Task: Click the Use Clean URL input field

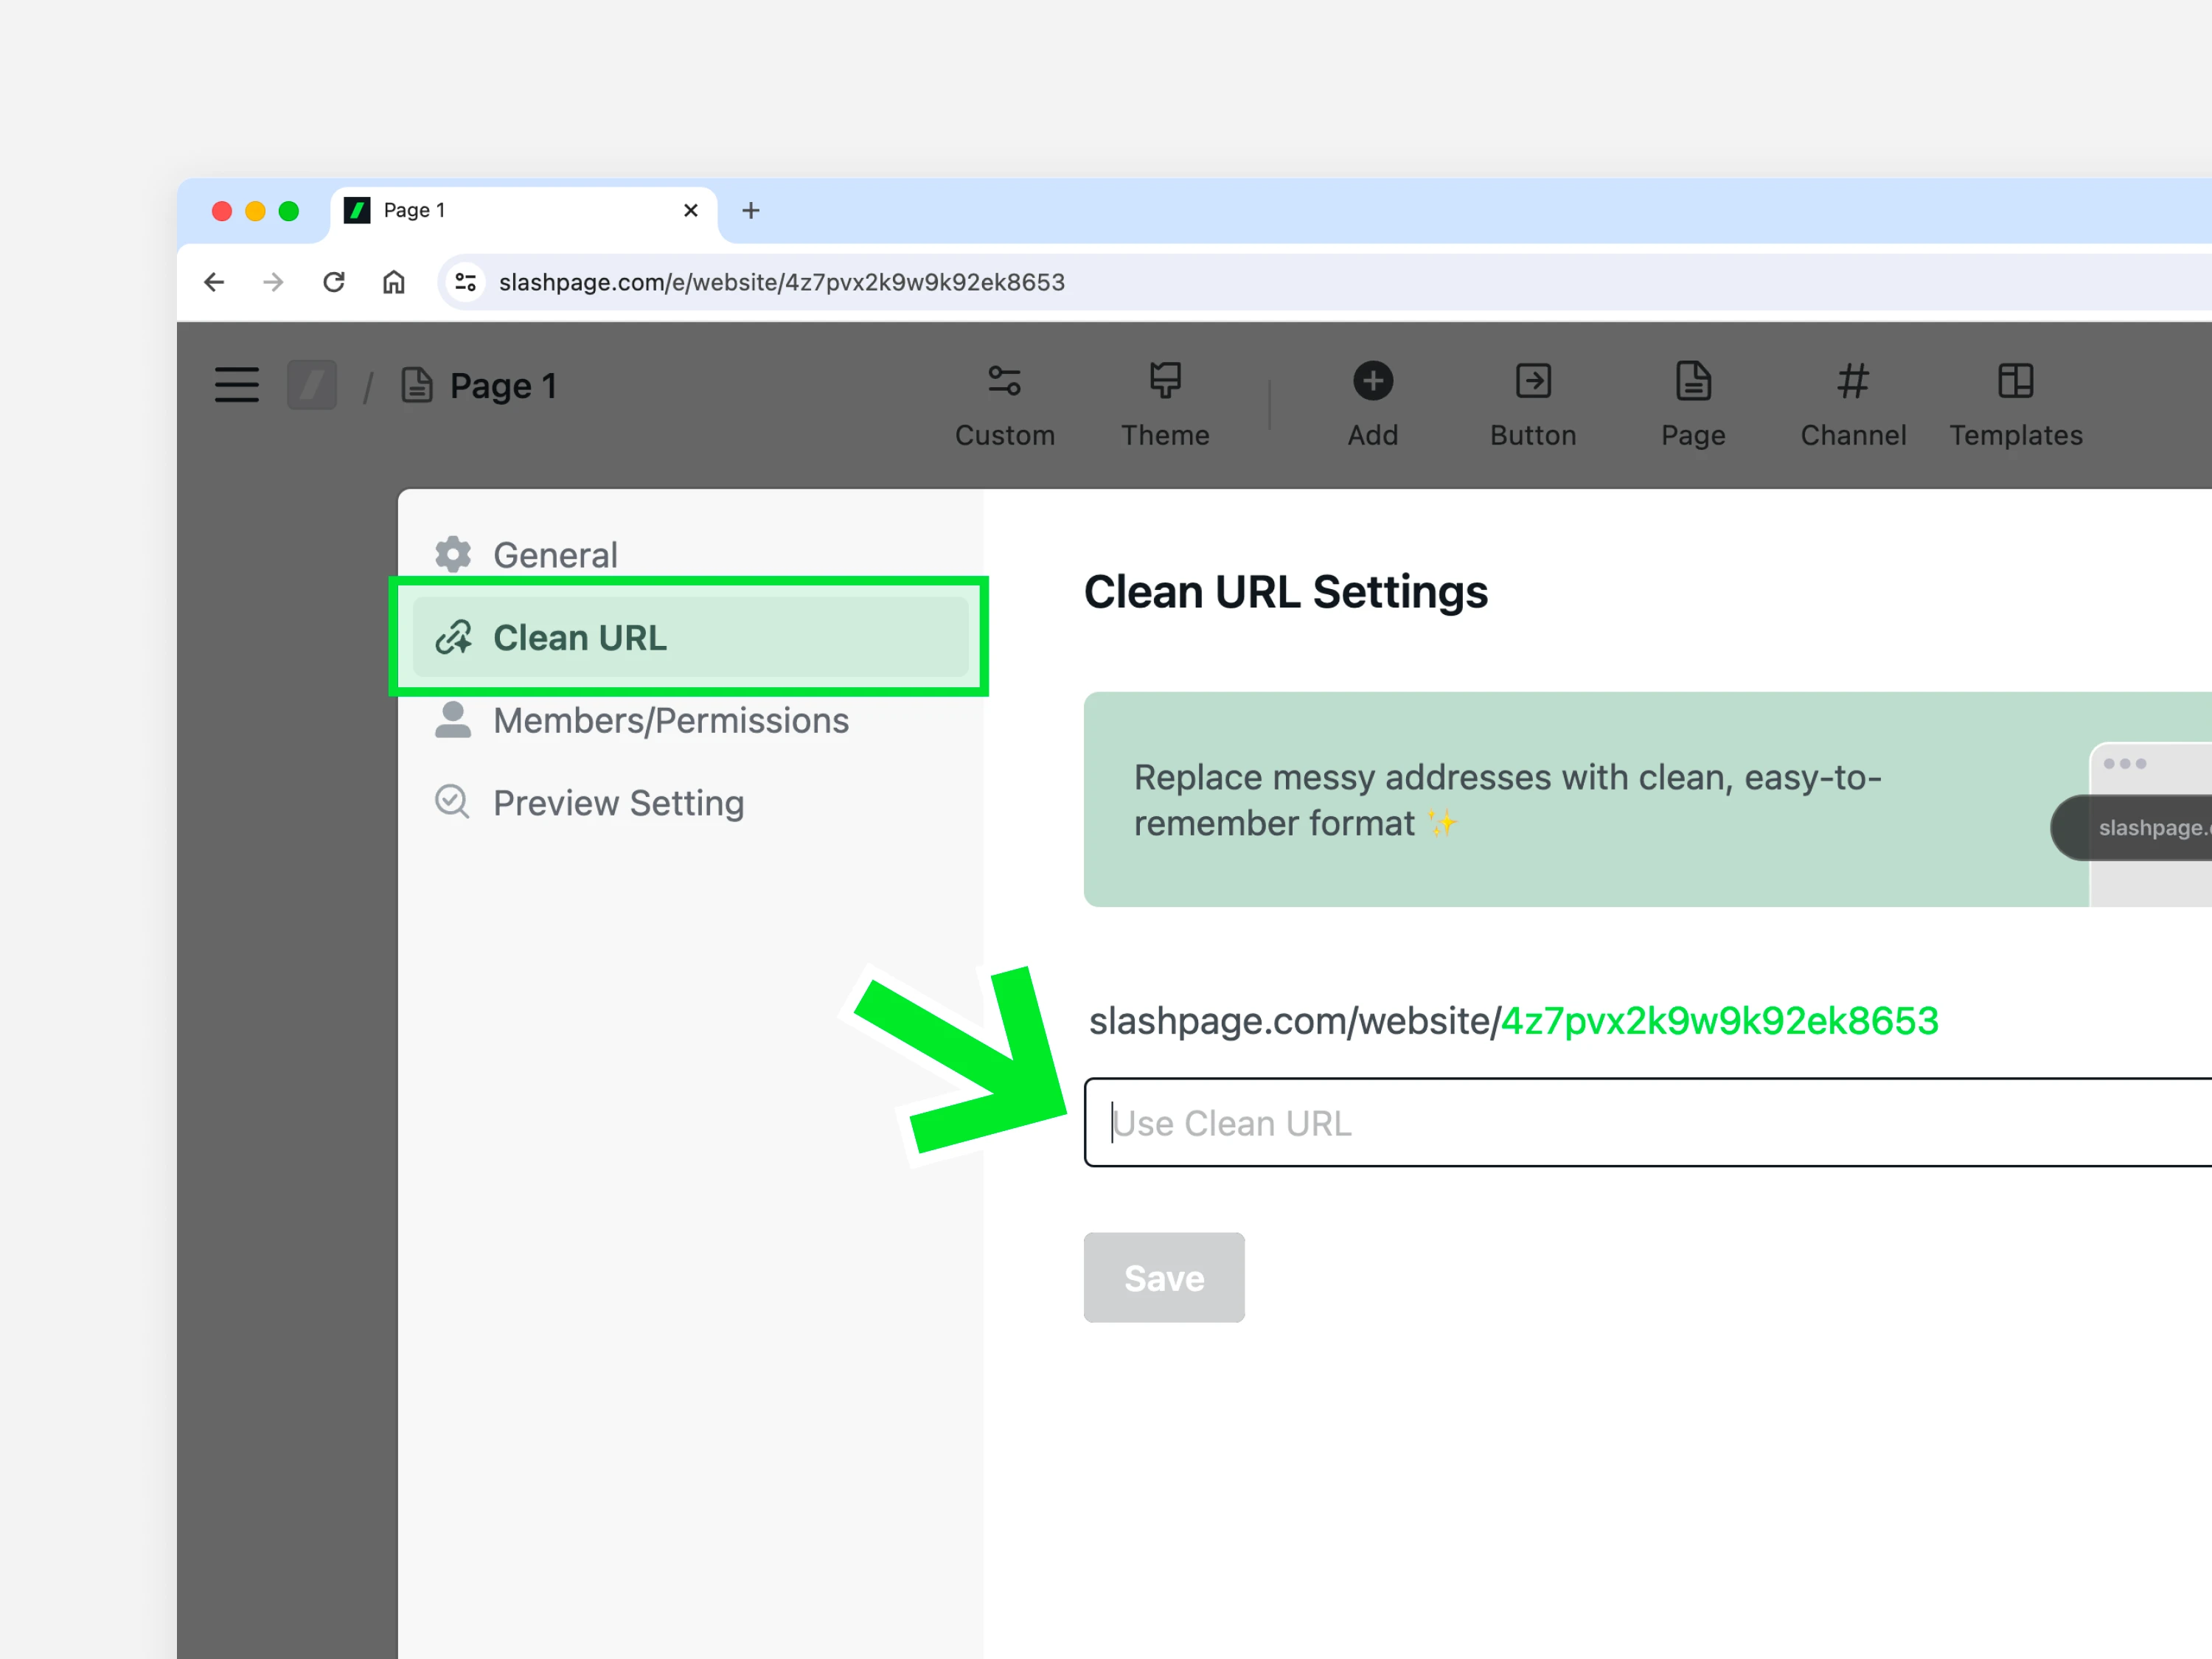Action: click(x=1648, y=1122)
